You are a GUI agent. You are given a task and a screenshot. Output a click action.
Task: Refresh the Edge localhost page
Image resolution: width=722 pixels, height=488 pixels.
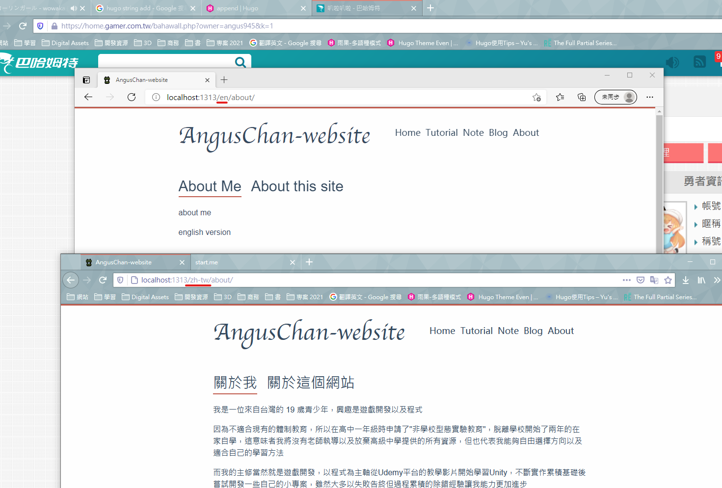(x=132, y=97)
